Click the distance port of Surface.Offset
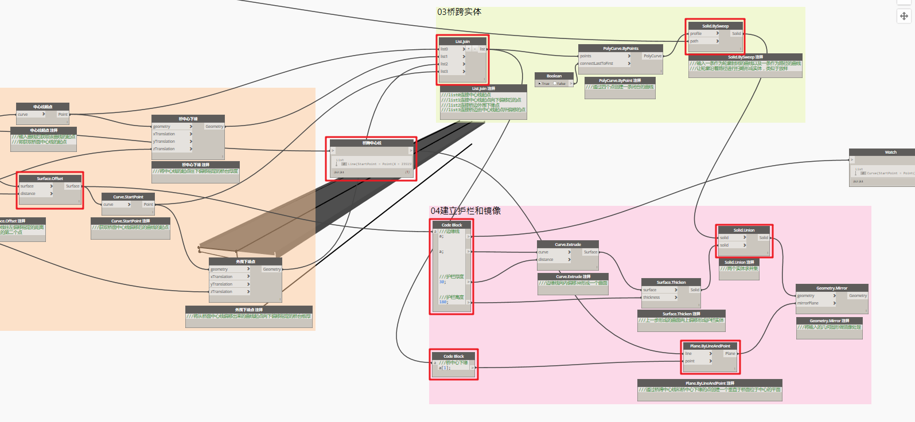This screenshot has height=422, width=915. point(37,194)
